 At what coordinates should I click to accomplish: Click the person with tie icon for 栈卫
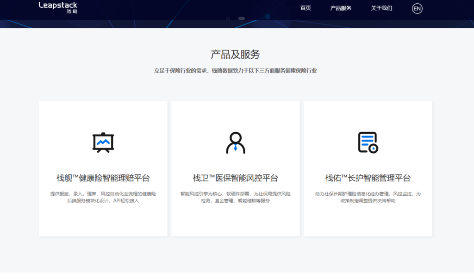point(236,143)
